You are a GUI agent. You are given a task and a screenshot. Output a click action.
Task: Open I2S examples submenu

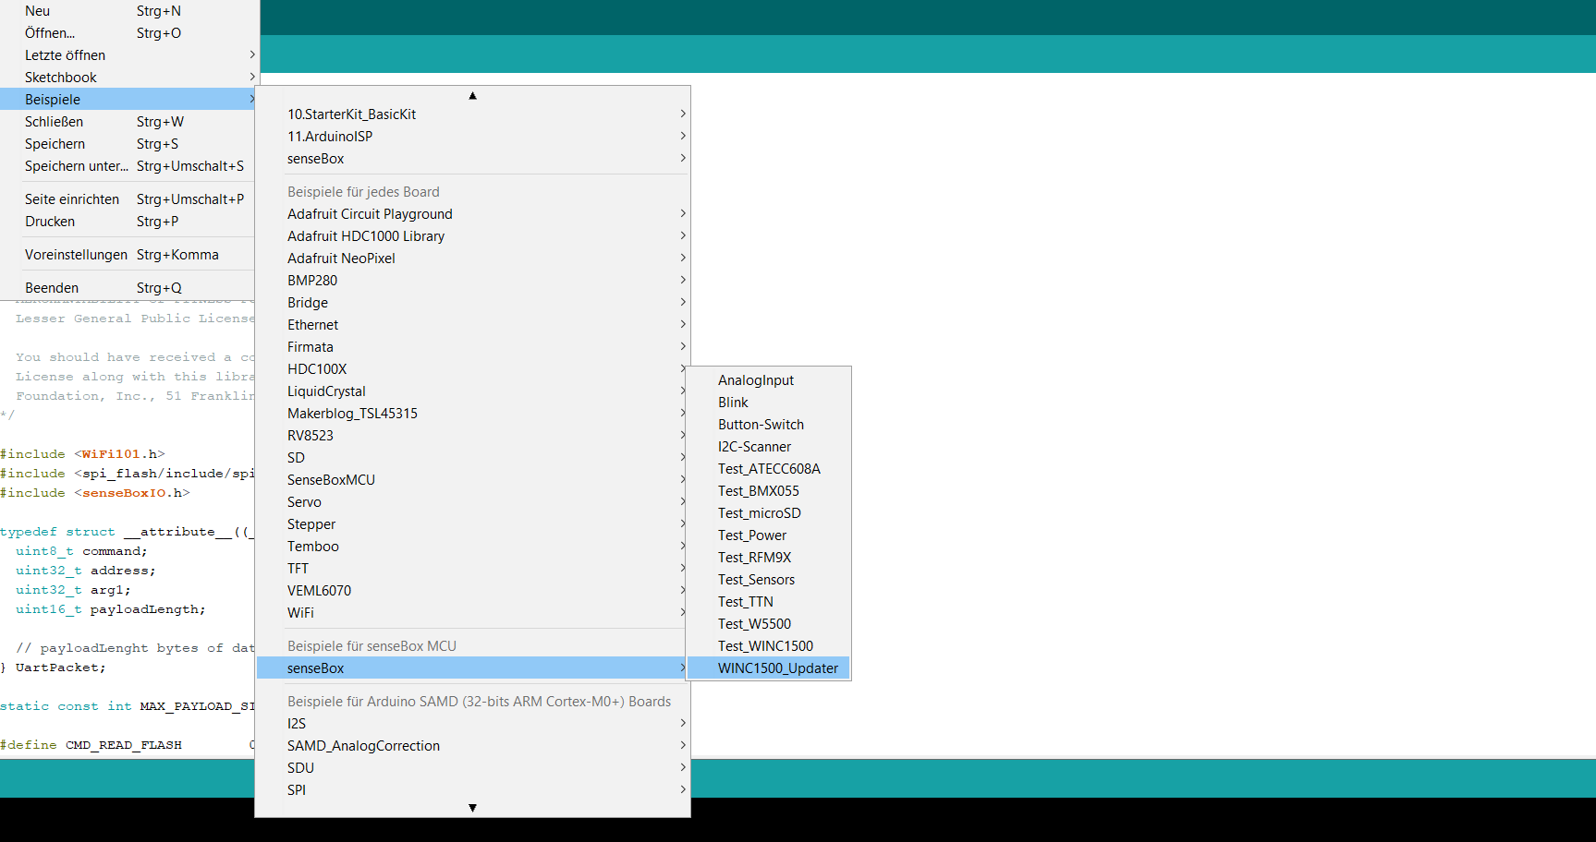point(472,724)
